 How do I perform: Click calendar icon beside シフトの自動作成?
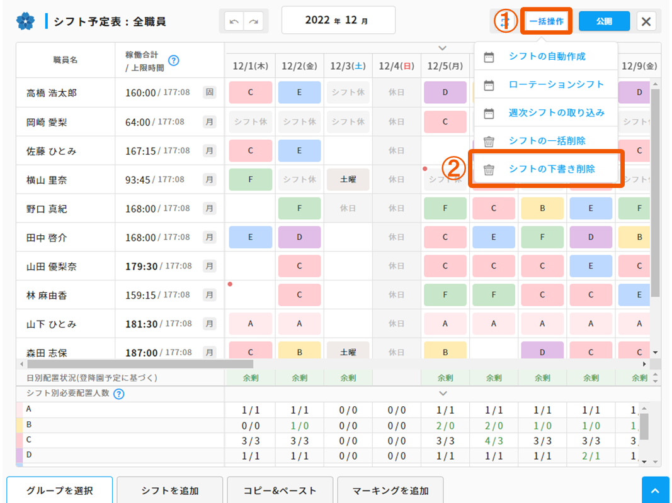click(489, 57)
